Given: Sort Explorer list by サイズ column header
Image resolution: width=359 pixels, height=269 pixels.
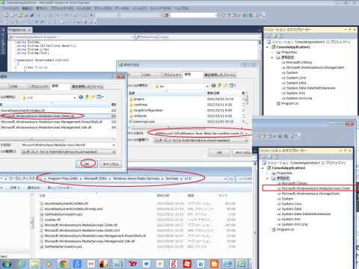Looking at the screenshot, I should 223,196.
